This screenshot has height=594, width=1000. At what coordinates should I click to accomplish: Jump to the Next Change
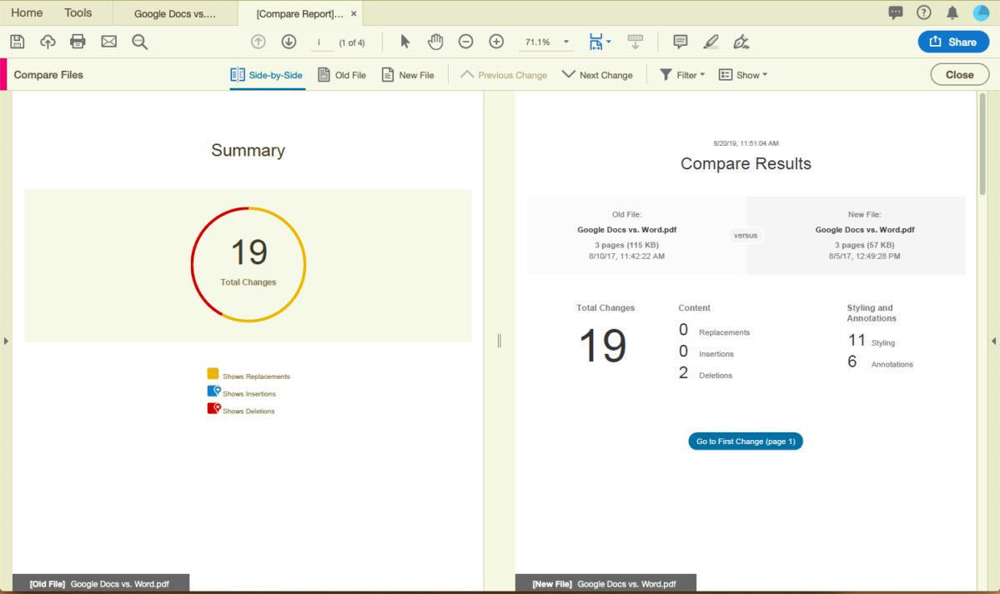click(x=597, y=75)
